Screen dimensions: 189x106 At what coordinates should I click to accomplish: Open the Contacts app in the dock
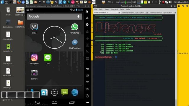(x=44, y=92)
